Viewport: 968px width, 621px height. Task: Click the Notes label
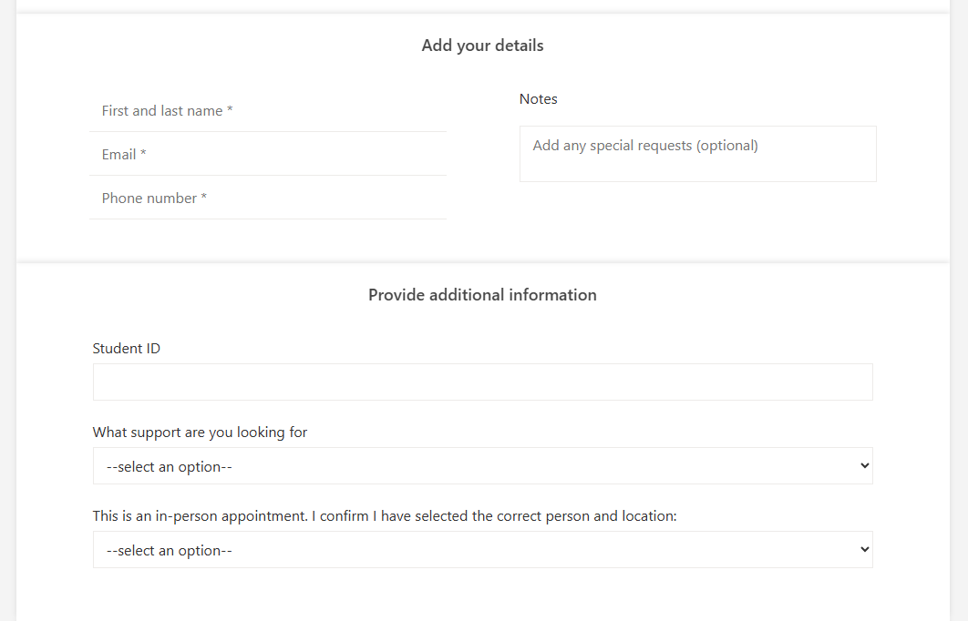click(538, 98)
